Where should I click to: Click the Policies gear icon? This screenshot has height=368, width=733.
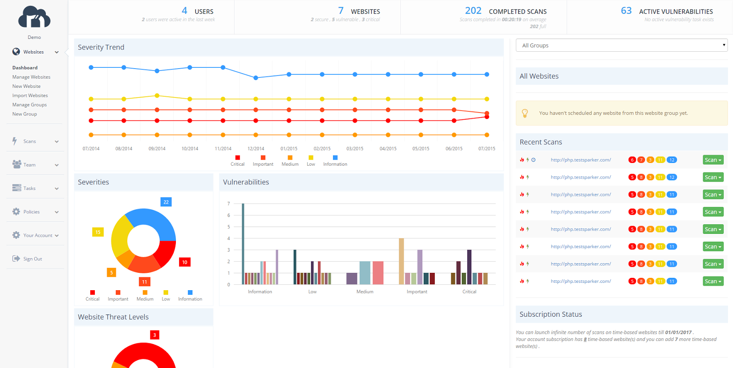(x=16, y=211)
